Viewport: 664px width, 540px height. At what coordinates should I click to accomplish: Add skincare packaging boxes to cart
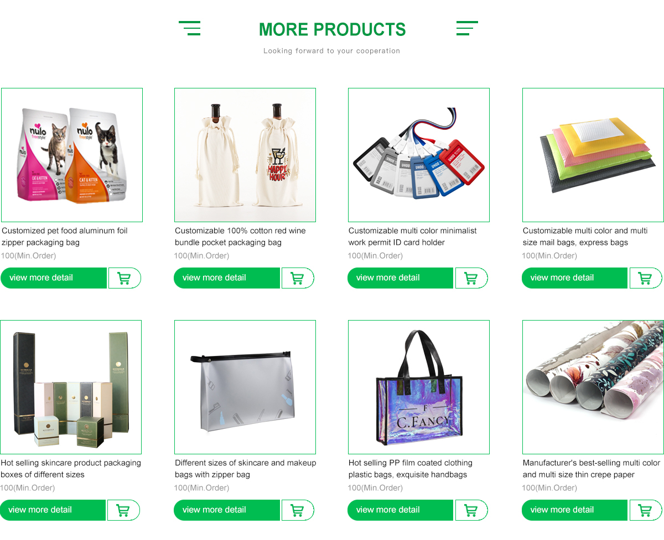(123, 510)
